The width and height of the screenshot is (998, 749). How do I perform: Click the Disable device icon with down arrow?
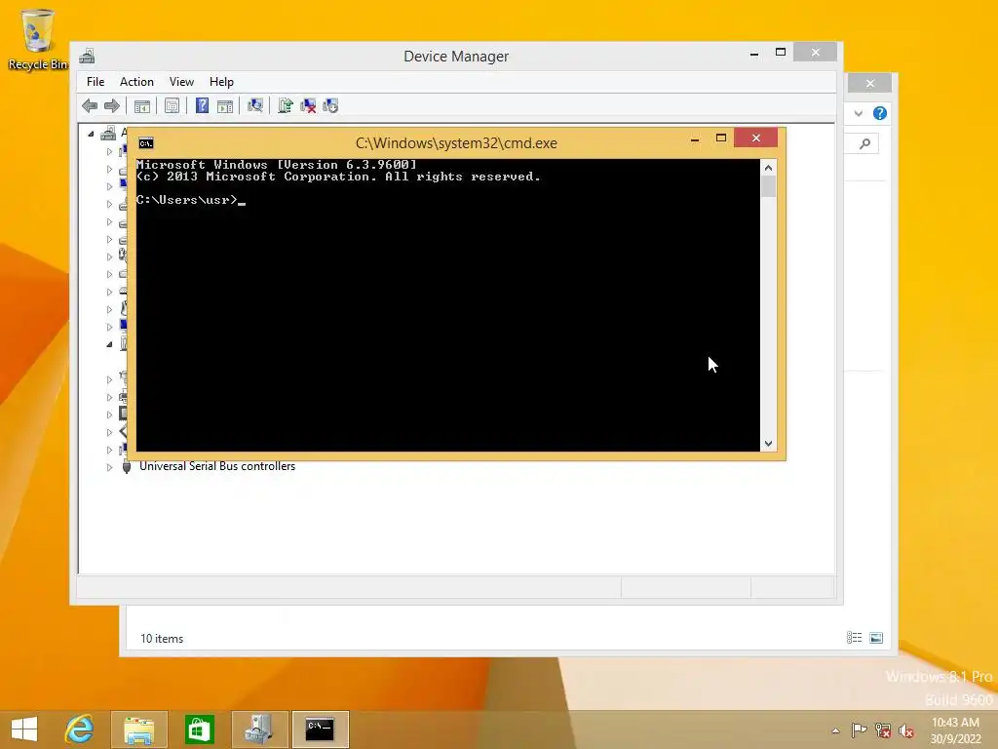pos(330,105)
